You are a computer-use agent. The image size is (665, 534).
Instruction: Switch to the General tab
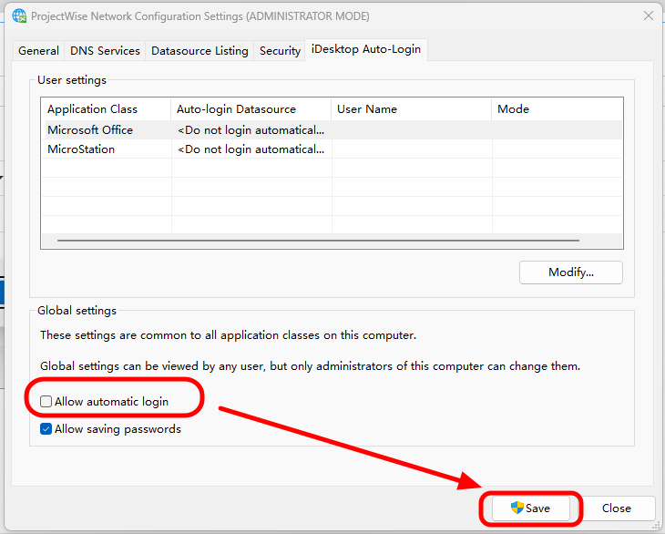click(x=38, y=51)
